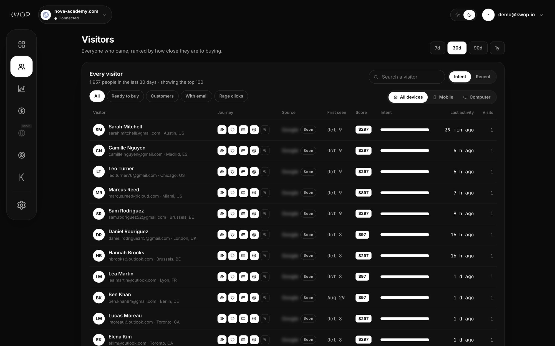Click the eye journey icon for Hannah Brooks
Image resolution: width=555 pixels, height=346 pixels.
coord(222,255)
